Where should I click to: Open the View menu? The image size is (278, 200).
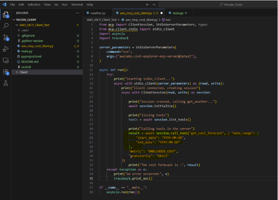[x=47, y=5]
